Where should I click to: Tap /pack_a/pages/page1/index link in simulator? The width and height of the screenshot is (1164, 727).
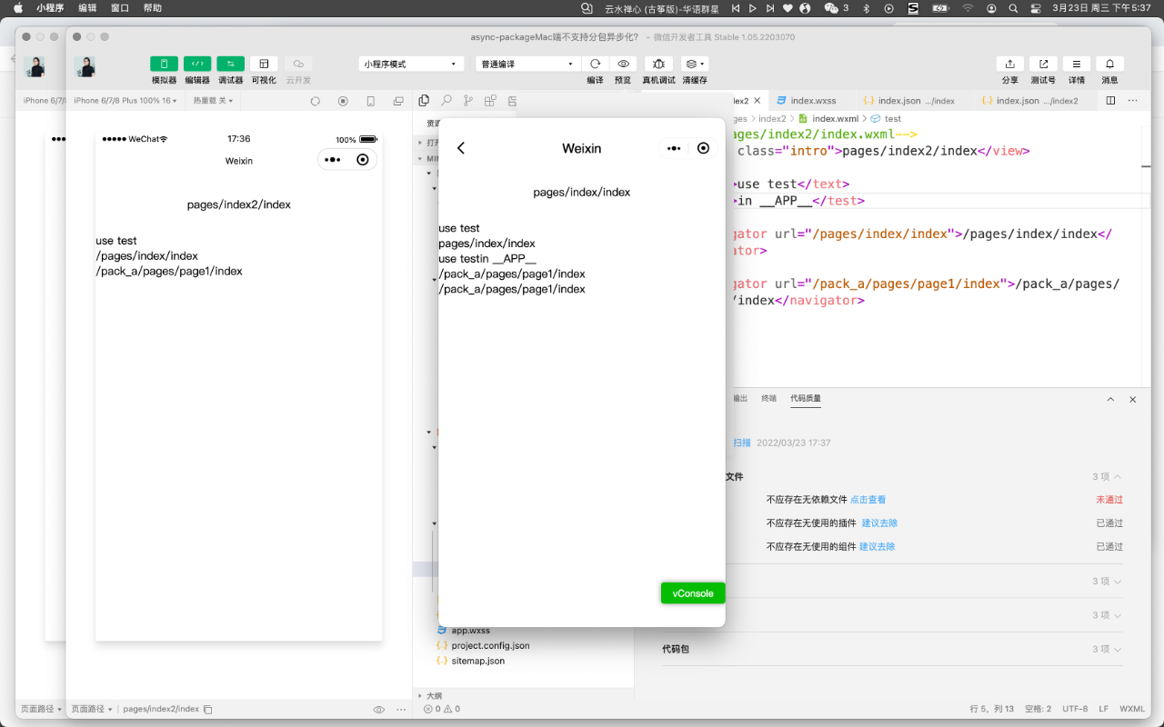click(169, 271)
